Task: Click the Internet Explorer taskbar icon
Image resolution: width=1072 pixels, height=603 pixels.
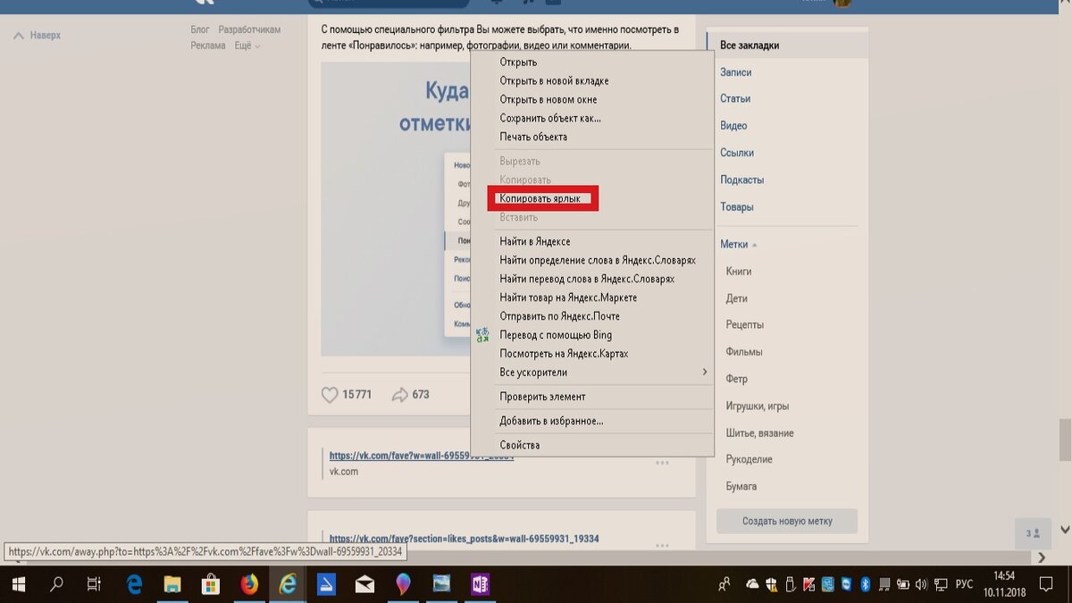Action: point(288,584)
